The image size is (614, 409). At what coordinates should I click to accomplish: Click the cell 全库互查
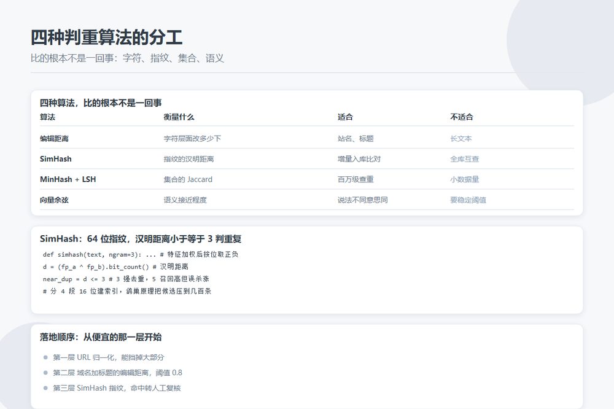click(464, 159)
